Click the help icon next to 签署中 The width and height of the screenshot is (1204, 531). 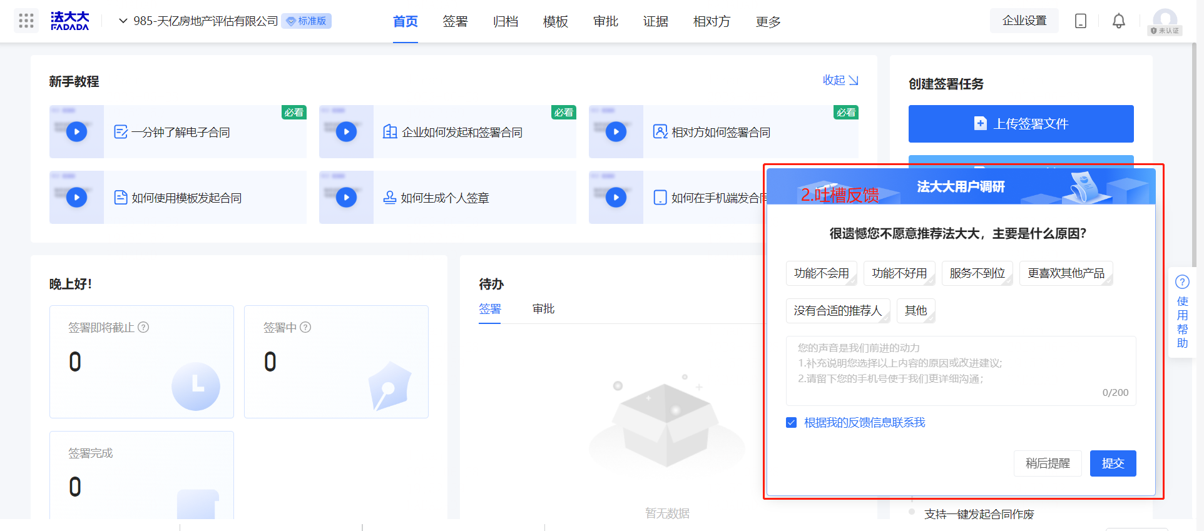point(305,327)
